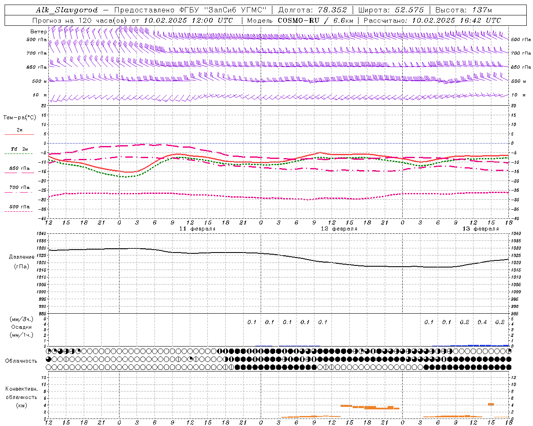Click the '12 февраля' date label
The width and height of the screenshot is (533, 426).
click(339, 229)
